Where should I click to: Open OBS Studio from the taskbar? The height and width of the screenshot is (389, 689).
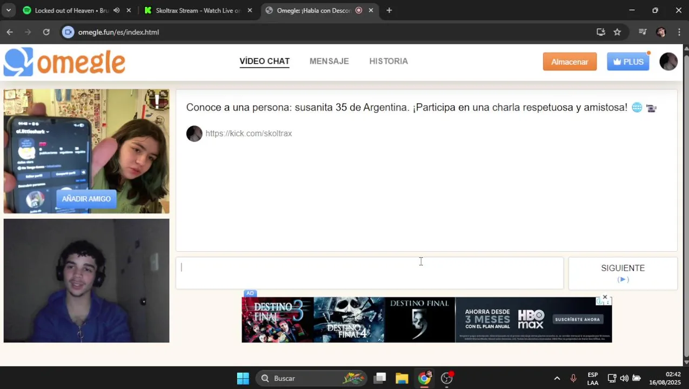[x=446, y=378]
